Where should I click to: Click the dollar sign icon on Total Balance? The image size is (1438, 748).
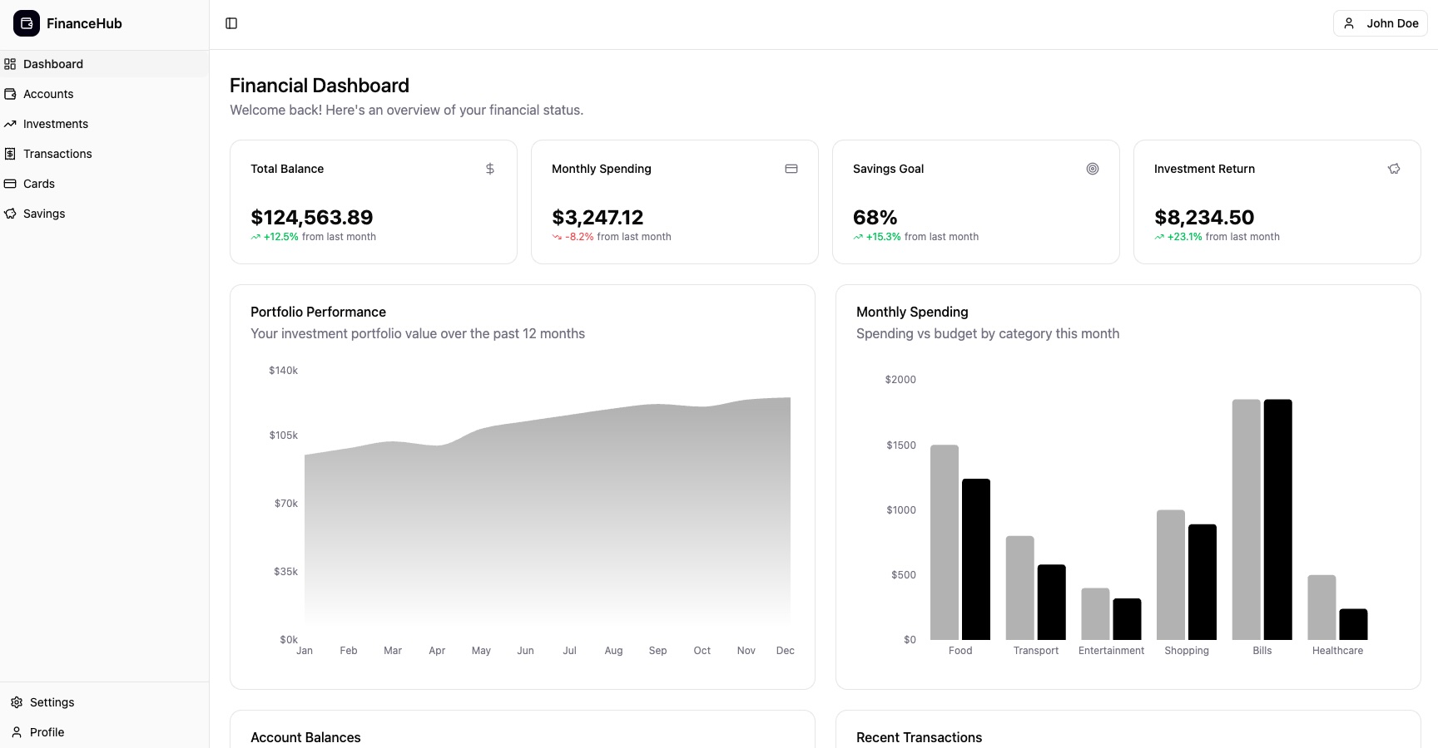pos(490,169)
